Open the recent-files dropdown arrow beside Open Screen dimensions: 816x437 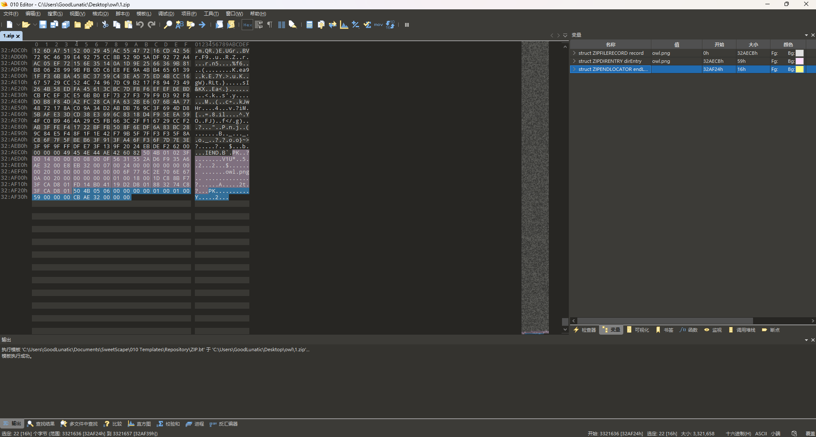[x=34, y=25]
